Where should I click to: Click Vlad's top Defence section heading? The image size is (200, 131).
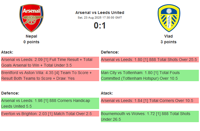coord(110,52)
